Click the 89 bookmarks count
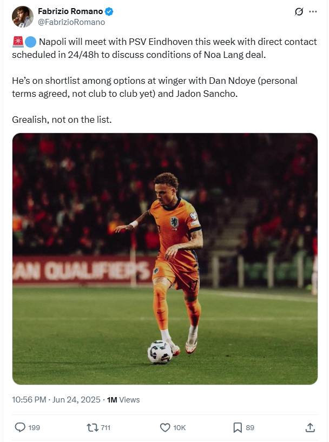 pos(250,427)
